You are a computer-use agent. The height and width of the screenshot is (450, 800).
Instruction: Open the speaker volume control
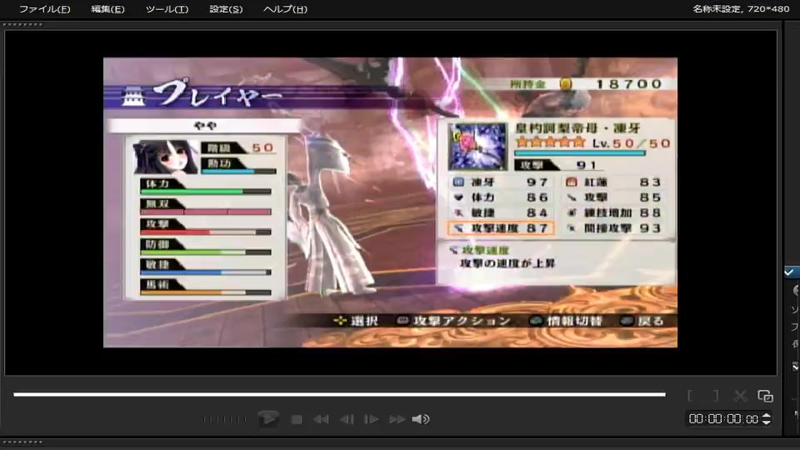(421, 419)
